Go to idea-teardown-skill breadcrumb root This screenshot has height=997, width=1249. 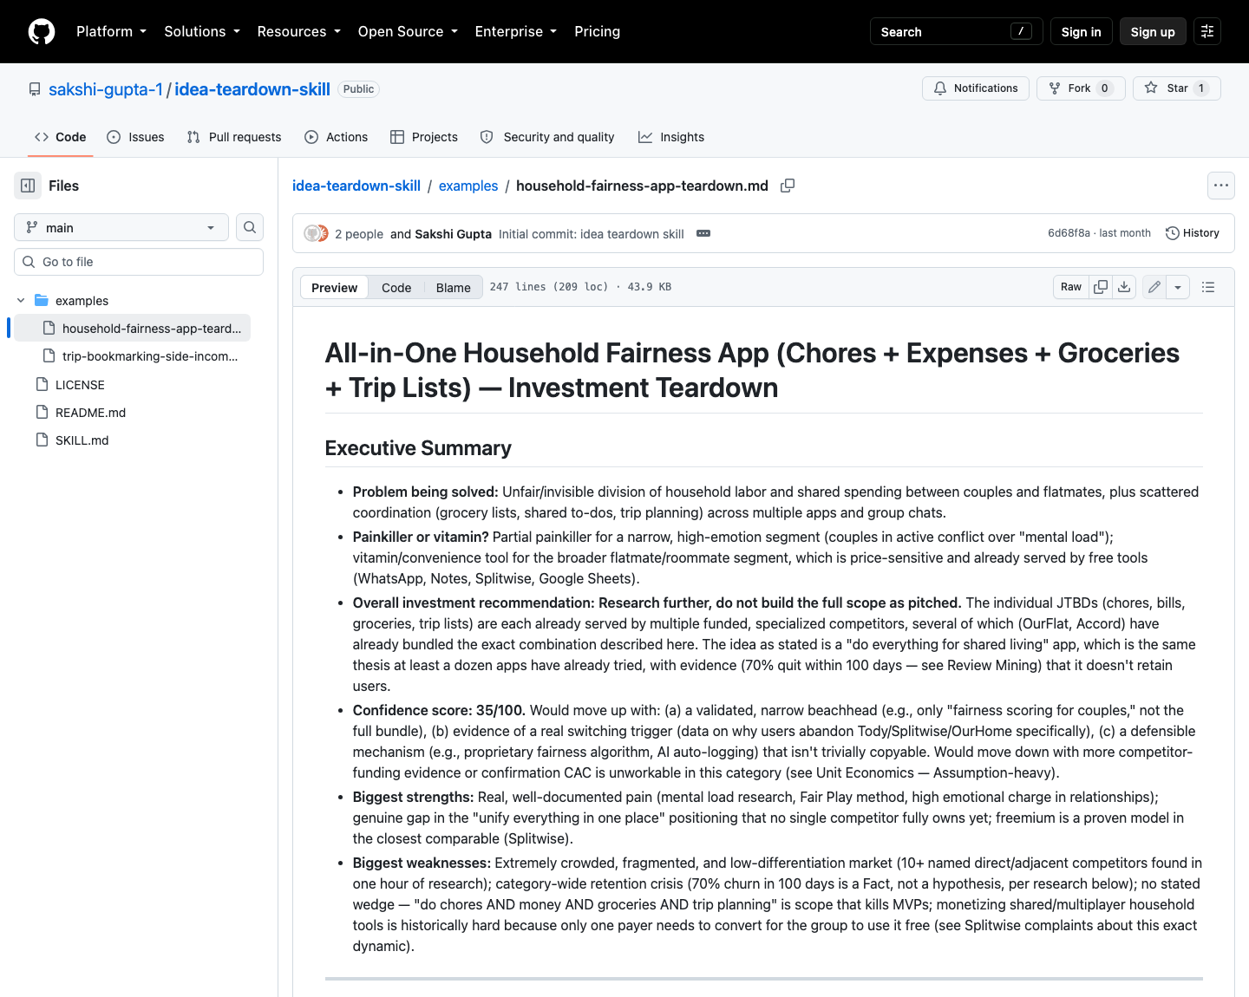[x=356, y=186]
